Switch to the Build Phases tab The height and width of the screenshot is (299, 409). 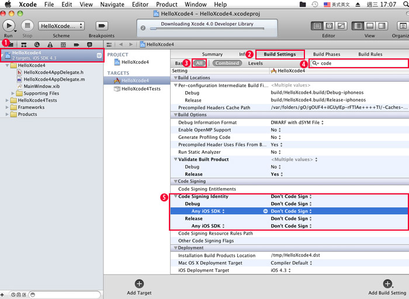pyautogui.click(x=327, y=54)
